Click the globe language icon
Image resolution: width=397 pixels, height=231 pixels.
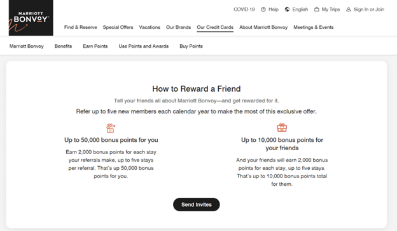point(287,10)
